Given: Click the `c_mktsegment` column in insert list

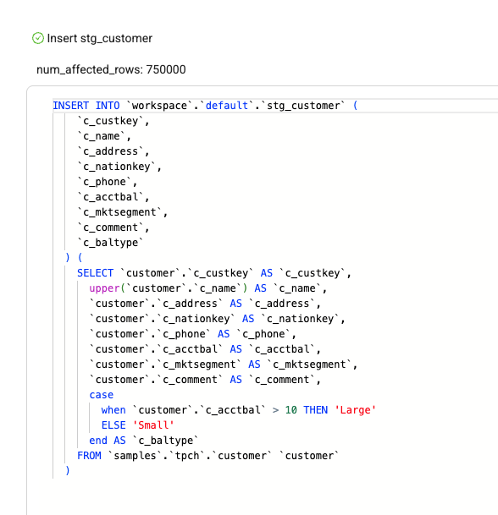Looking at the screenshot, I should pyautogui.click(x=119, y=212).
